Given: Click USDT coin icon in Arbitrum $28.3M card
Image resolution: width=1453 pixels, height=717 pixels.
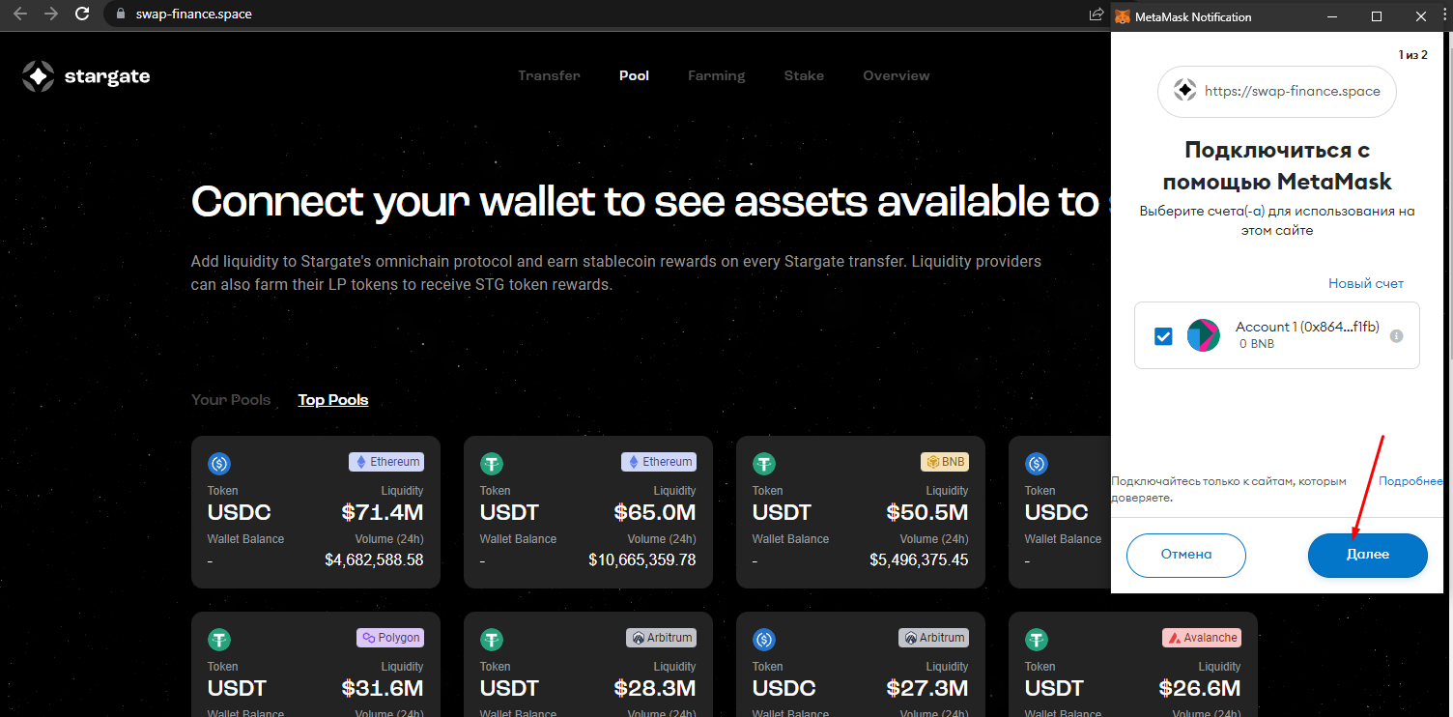Looking at the screenshot, I should [x=492, y=639].
